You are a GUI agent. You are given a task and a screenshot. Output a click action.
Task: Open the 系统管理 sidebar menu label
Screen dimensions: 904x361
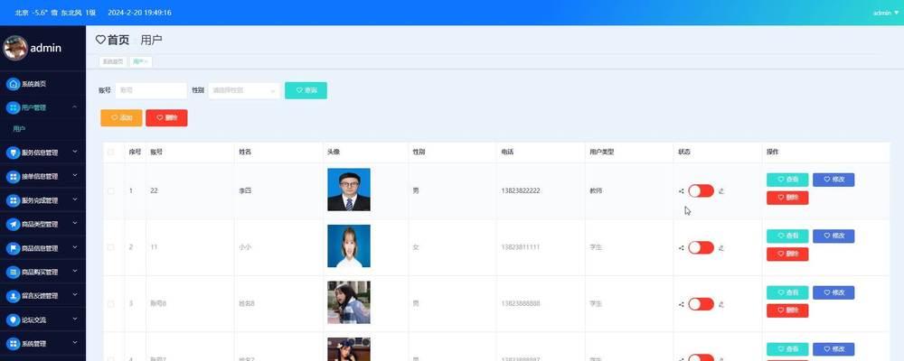pos(34,344)
